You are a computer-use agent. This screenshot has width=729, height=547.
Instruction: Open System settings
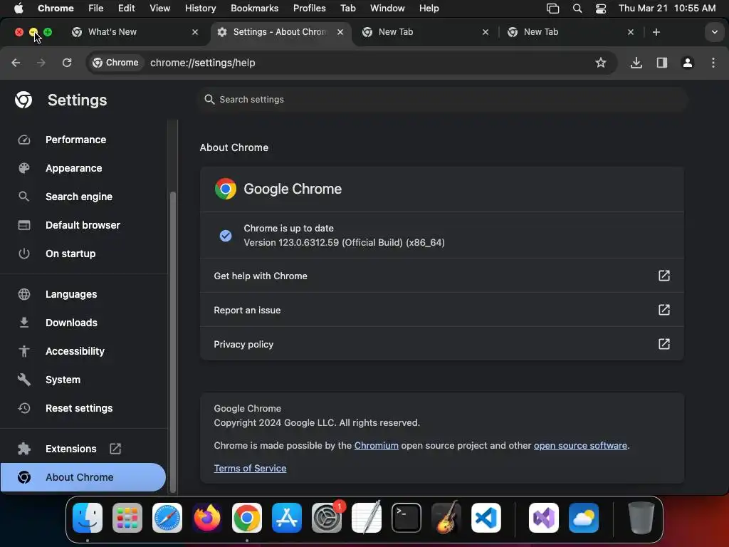point(63,380)
